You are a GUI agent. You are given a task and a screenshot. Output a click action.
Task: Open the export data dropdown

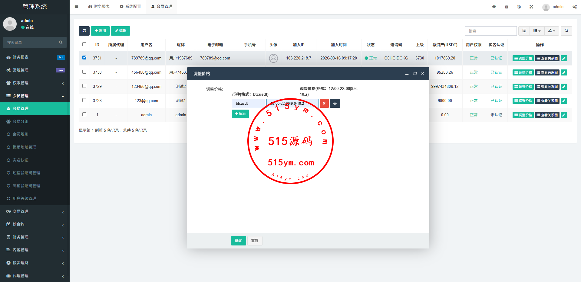pyautogui.click(x=552, y=31)
